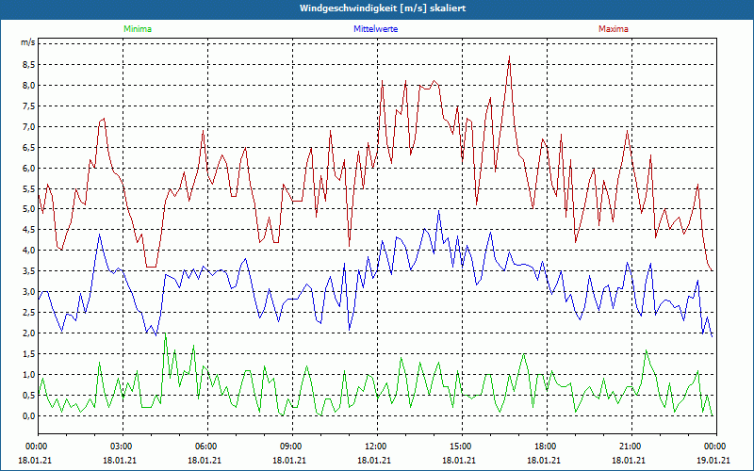
Task: Click the '1,5' y-axis value
Action: pyautogui.click(x=29, y=354)
